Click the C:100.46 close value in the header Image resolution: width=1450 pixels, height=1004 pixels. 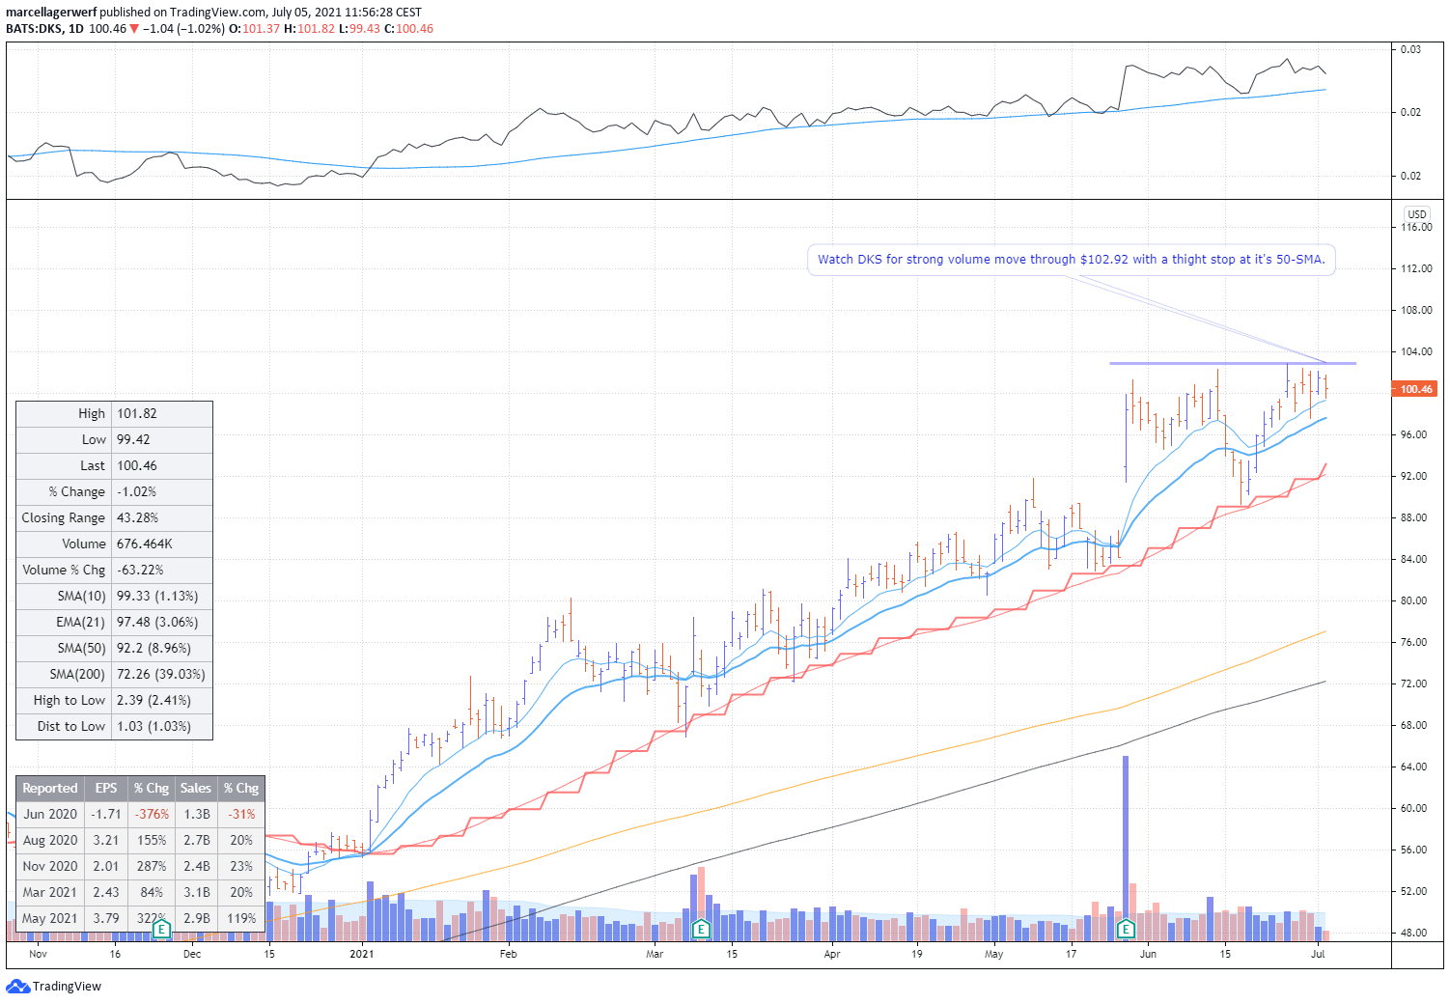(408, 29)
